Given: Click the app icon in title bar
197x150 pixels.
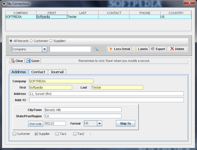Looking at the screenshot, I should coord(4,4).
